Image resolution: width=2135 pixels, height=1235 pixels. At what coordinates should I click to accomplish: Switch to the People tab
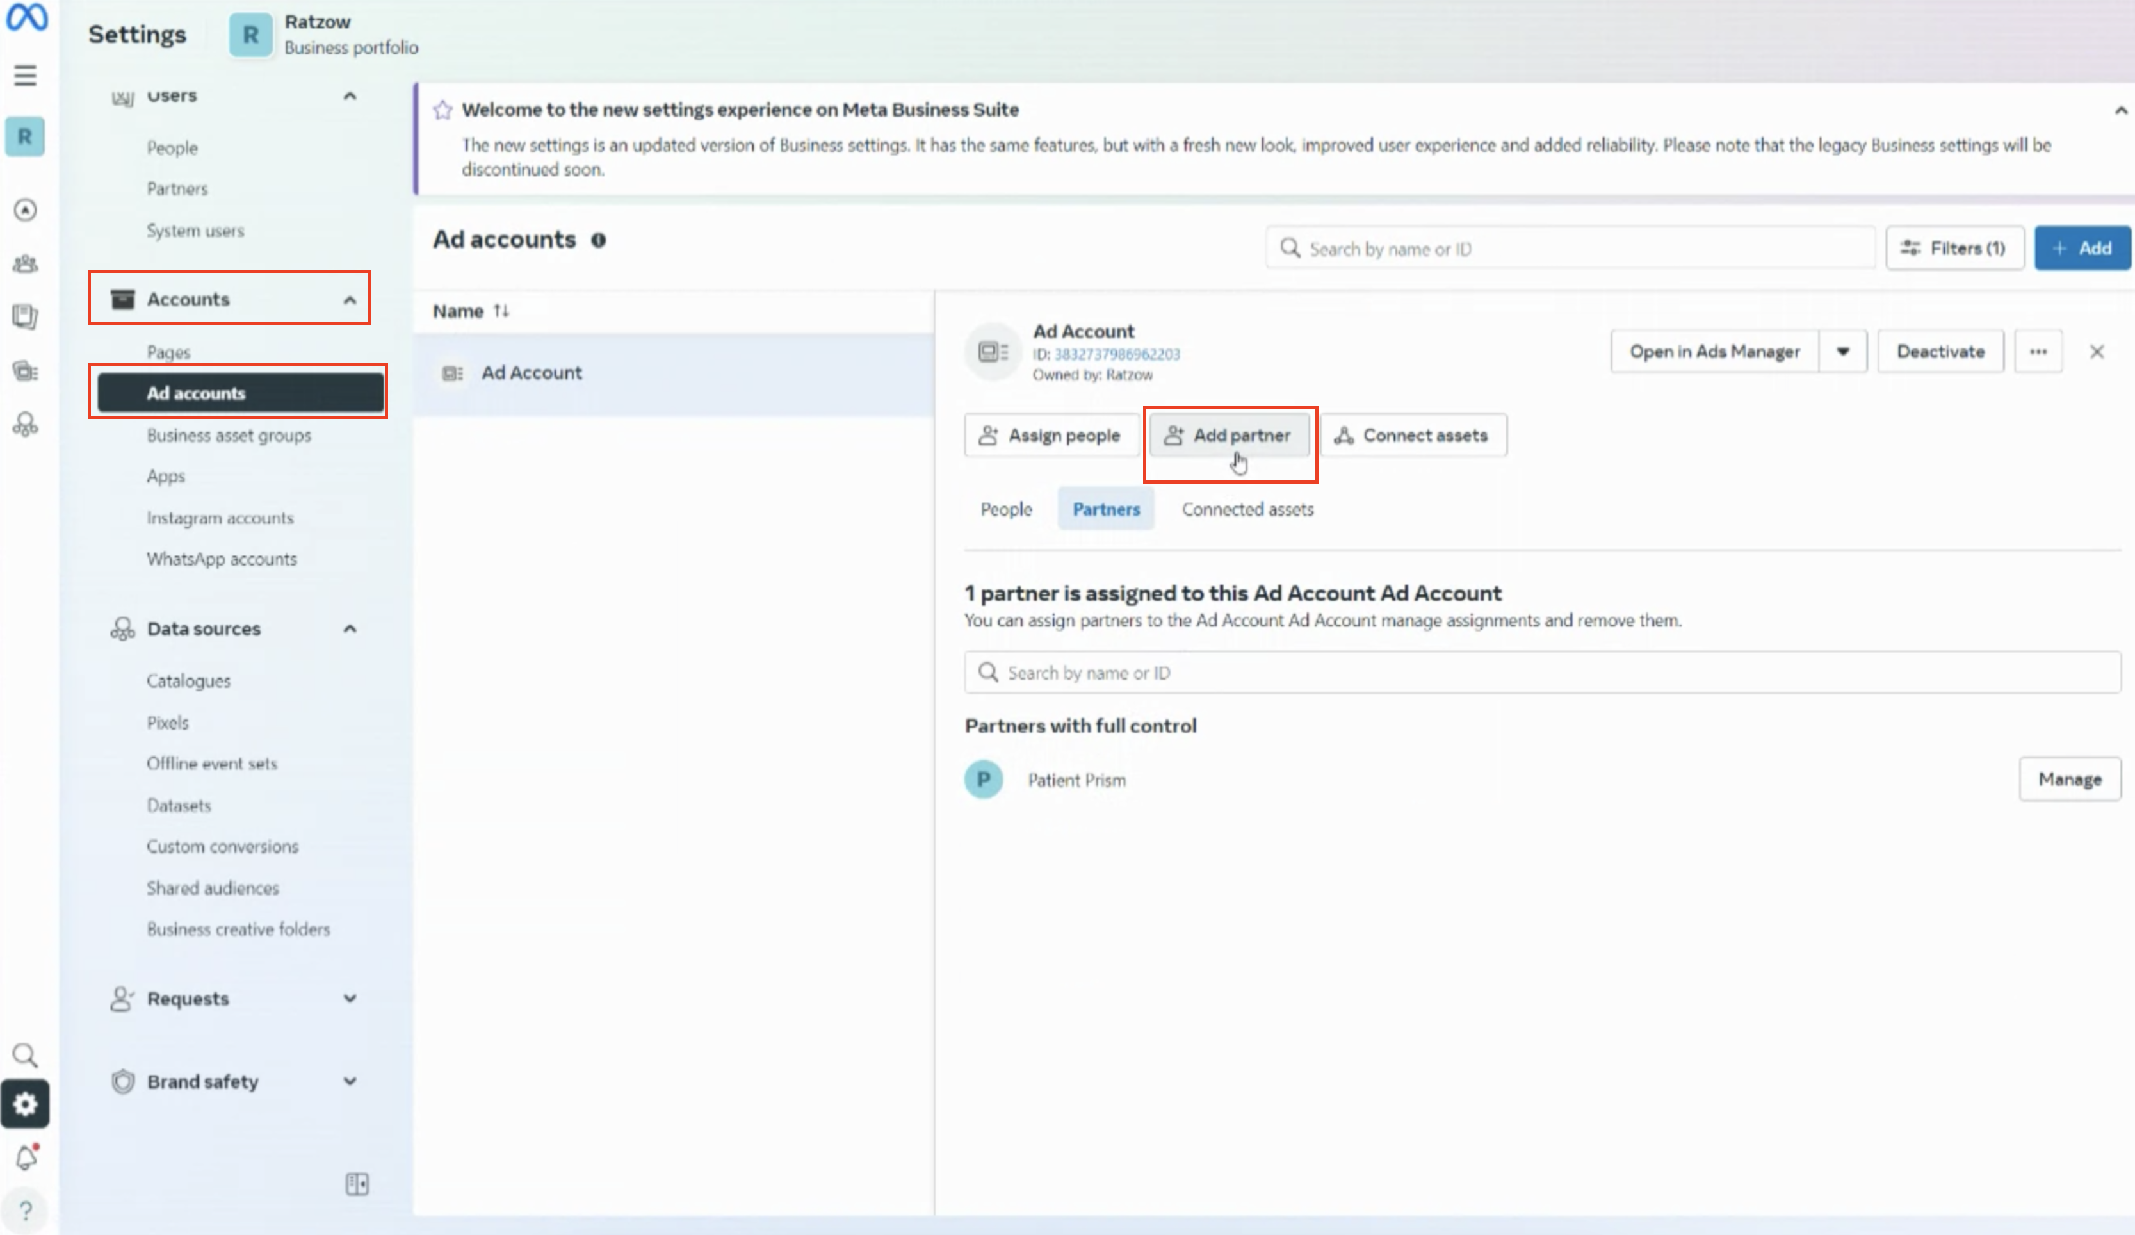coord(1007,509)
